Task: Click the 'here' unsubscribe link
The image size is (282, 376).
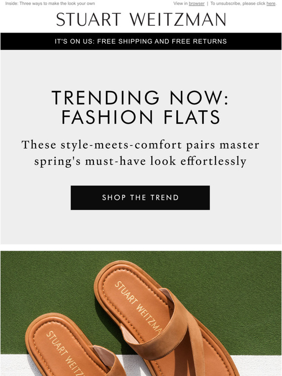Action: pos(271,3)
